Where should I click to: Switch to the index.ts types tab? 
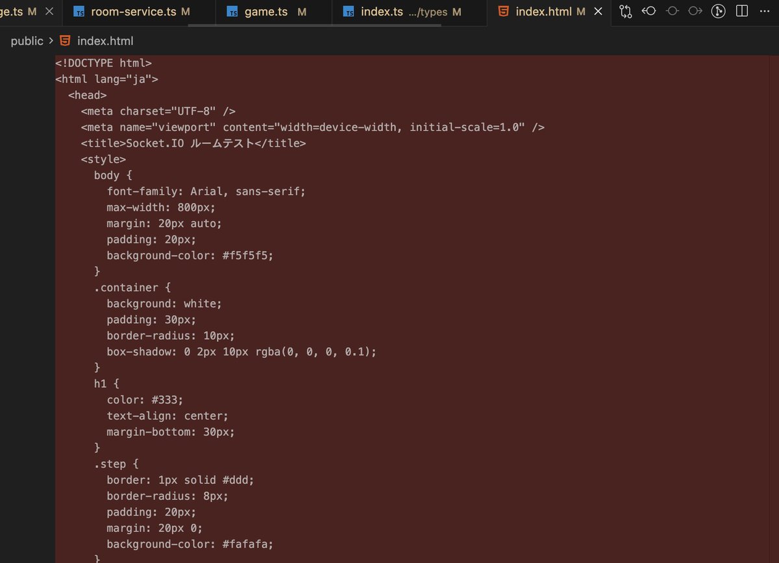point(410,12)
